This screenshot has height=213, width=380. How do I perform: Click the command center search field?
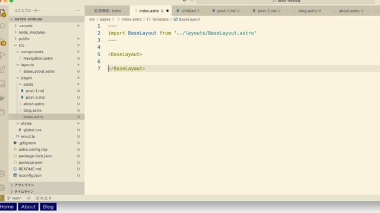pos(286,1)
